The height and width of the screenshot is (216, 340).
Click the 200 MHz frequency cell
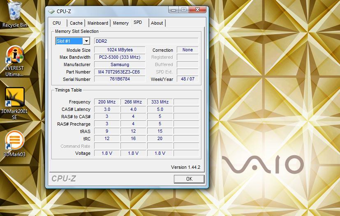[x=107, y=102]
